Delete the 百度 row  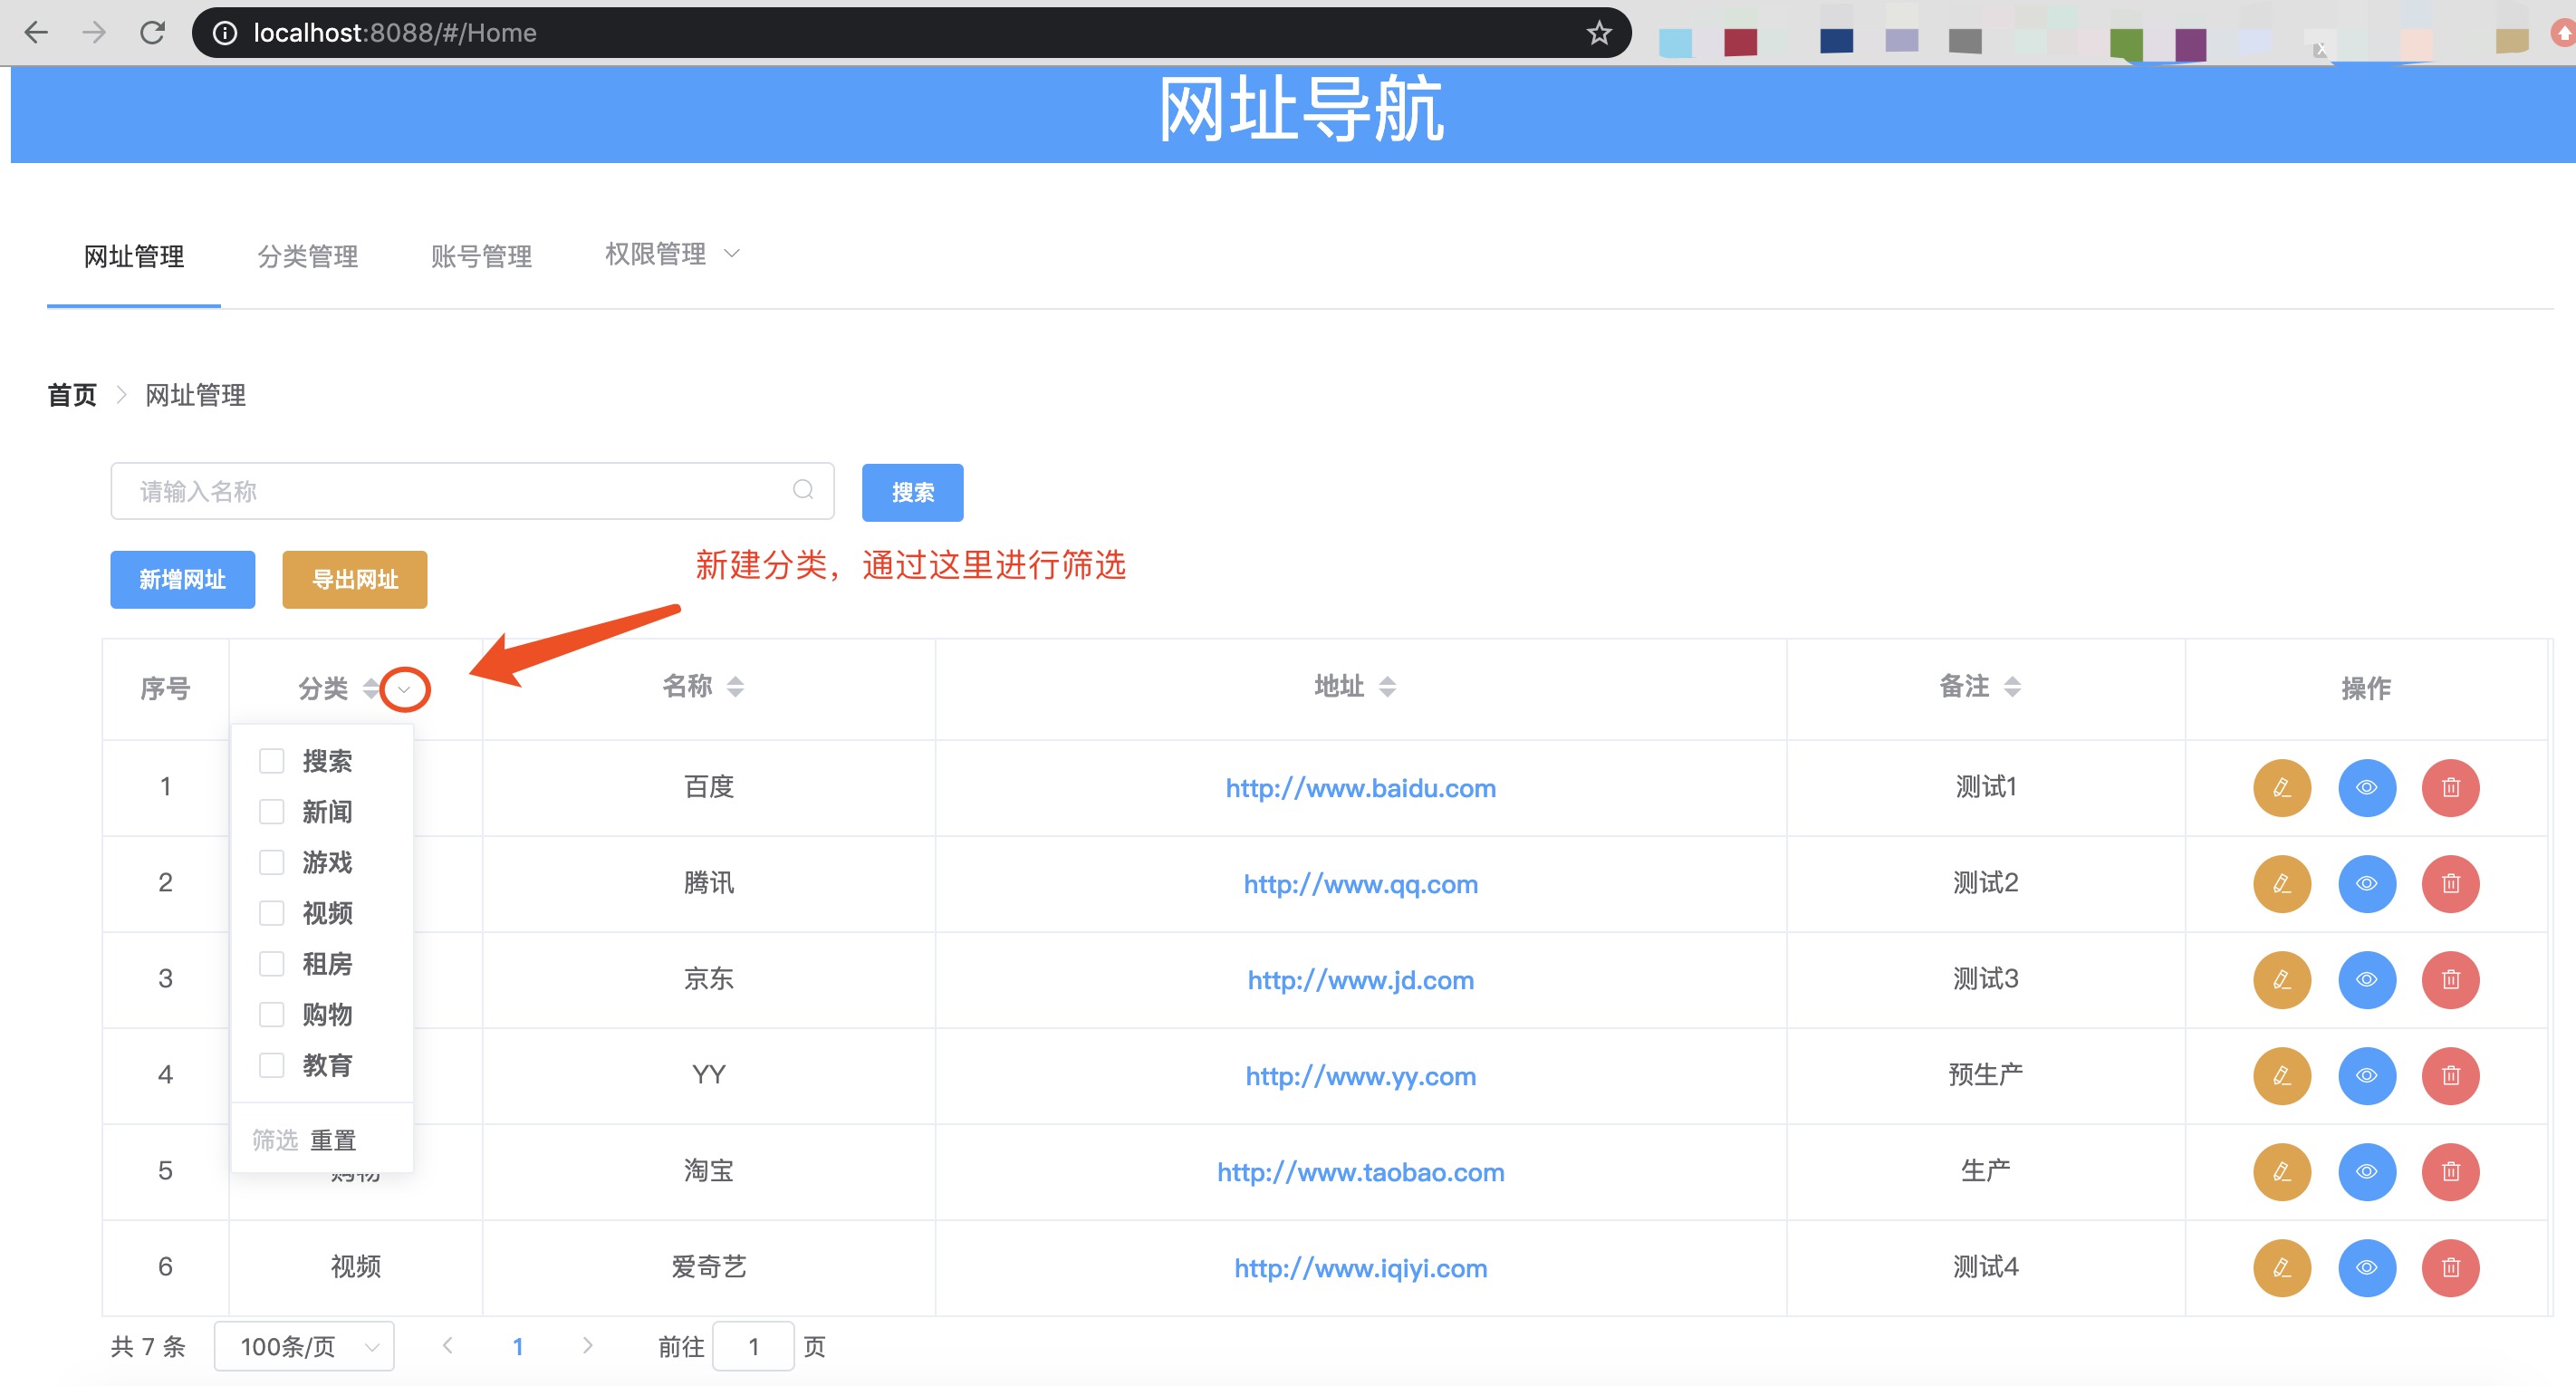(x=2451, y=788)
